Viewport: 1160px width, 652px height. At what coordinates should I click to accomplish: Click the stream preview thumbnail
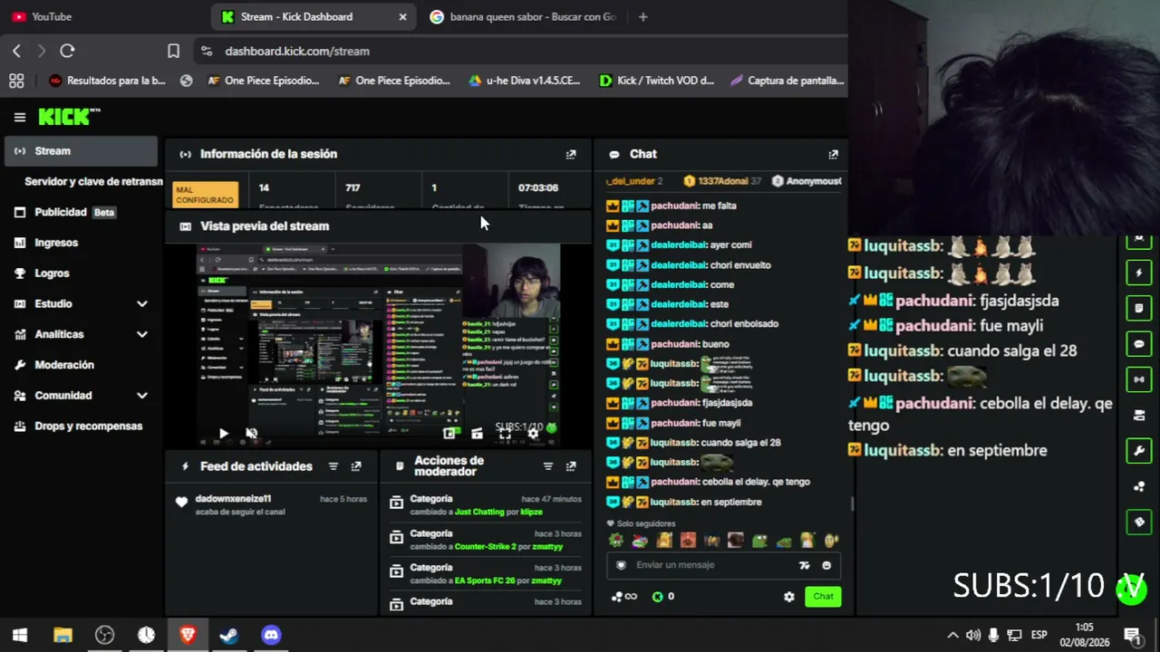point(379,344)
